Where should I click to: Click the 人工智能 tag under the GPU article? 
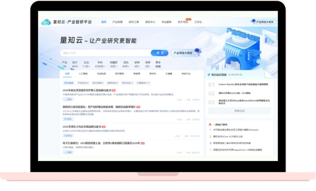click(x=68, y=152)
